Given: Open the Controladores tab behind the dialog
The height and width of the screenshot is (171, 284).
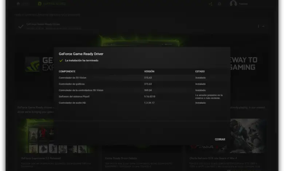Looking at the screenshot, I should coord(52,4).
